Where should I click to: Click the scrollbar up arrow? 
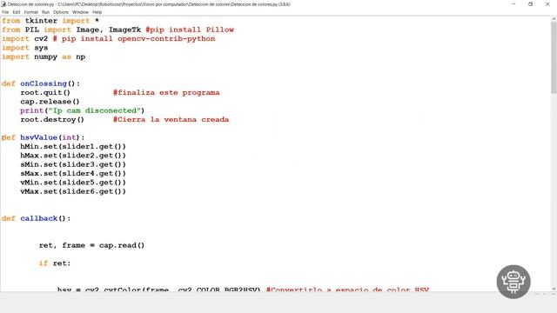[x=554, y=19]
